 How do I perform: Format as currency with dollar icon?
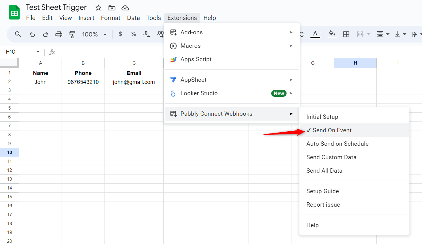120,34
